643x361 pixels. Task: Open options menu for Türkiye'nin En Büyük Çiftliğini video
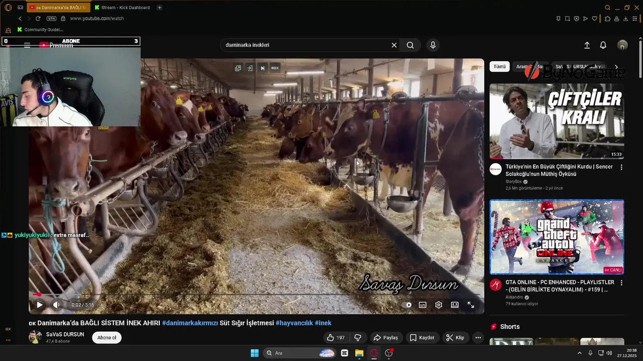coord(621,167)
